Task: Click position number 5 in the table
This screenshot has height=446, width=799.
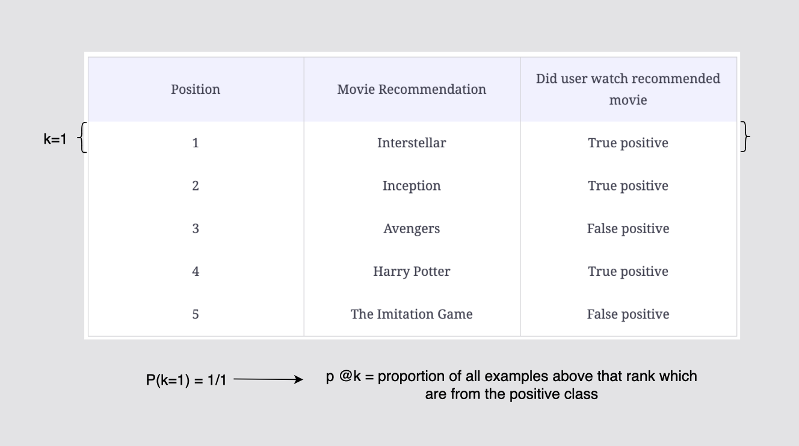Action: click(196, 314)
